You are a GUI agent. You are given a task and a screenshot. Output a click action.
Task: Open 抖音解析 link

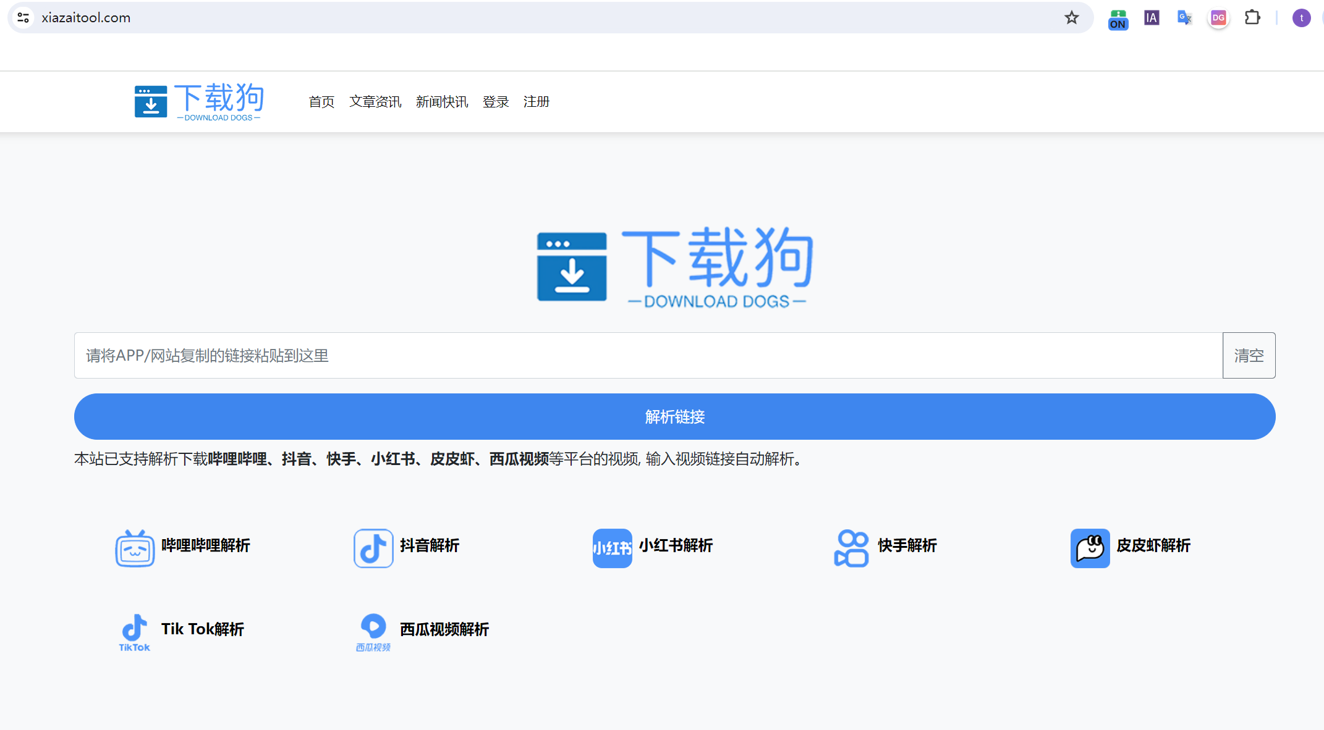click(430, 545)
